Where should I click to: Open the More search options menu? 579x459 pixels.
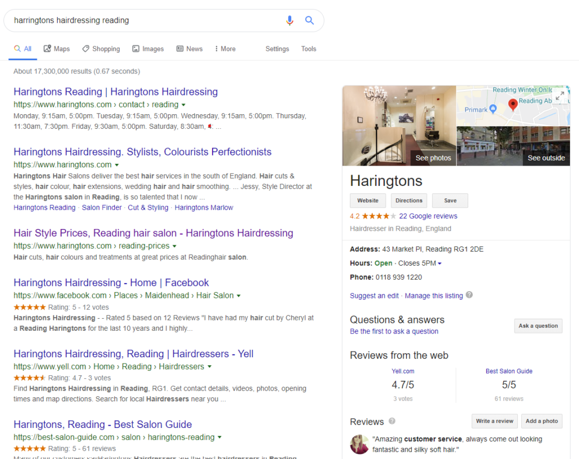(x=225, y=49)
